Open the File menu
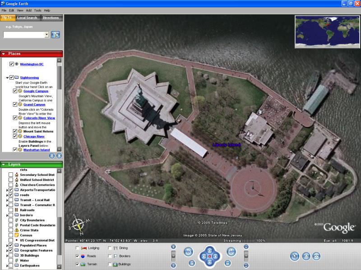Viewport: 361px width, 270px height. pos(4,10)
